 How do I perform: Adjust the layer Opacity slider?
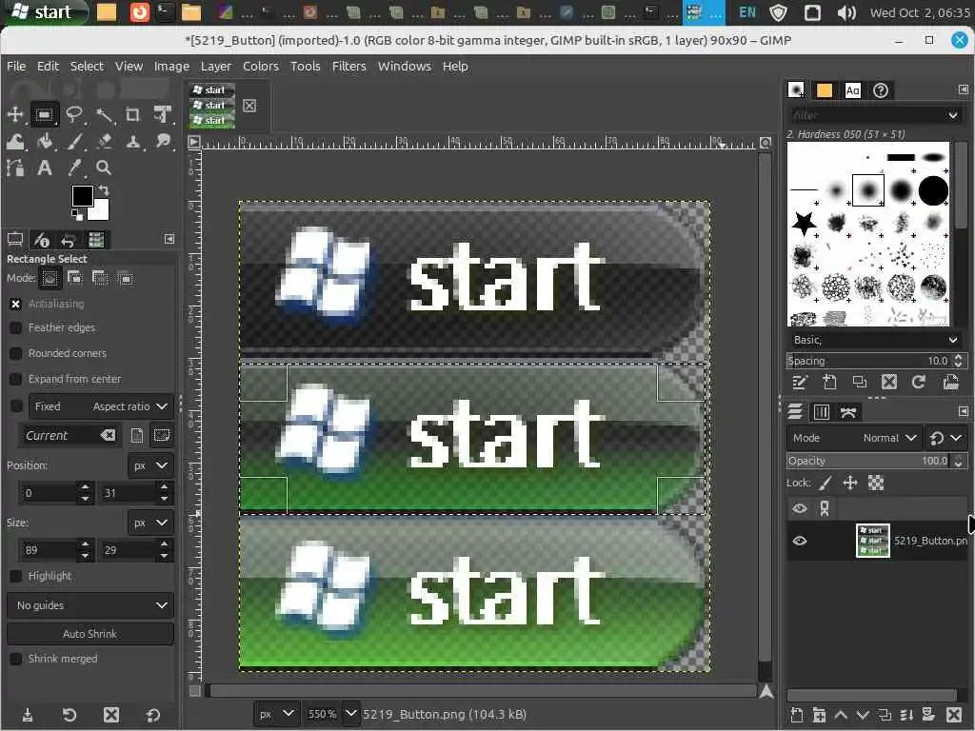click(867, 461)
